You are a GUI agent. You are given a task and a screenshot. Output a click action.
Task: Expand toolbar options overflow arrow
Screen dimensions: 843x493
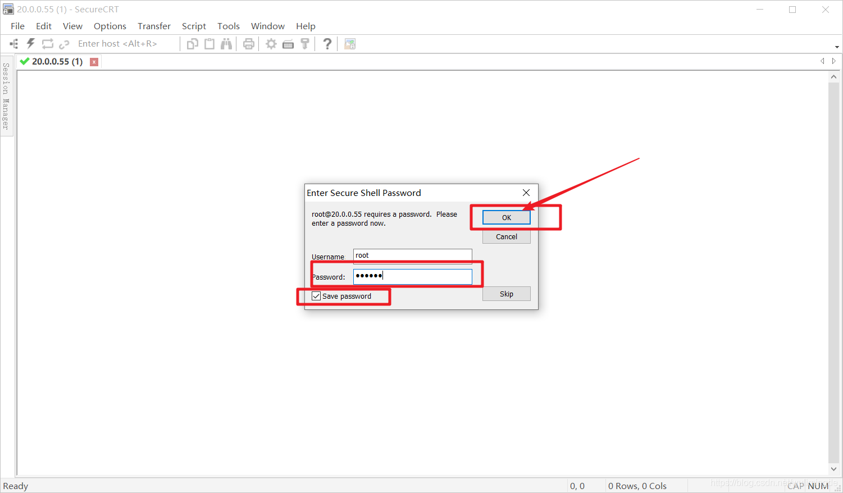[837, 47]
